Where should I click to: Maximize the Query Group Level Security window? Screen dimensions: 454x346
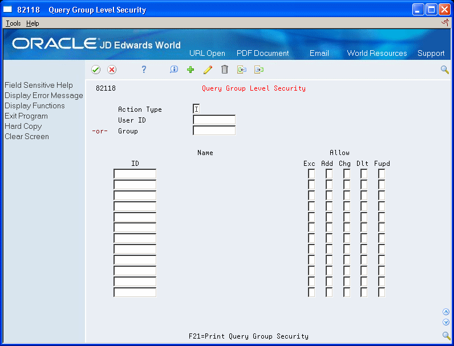431,10
